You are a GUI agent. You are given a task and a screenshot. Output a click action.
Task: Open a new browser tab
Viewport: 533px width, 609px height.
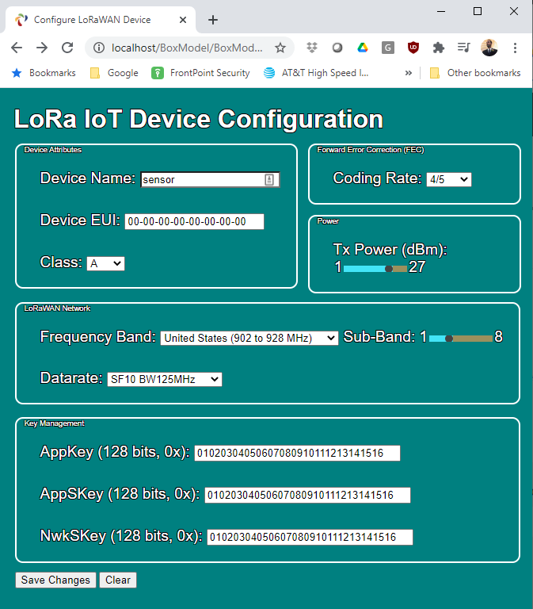[x=212, y=20]
